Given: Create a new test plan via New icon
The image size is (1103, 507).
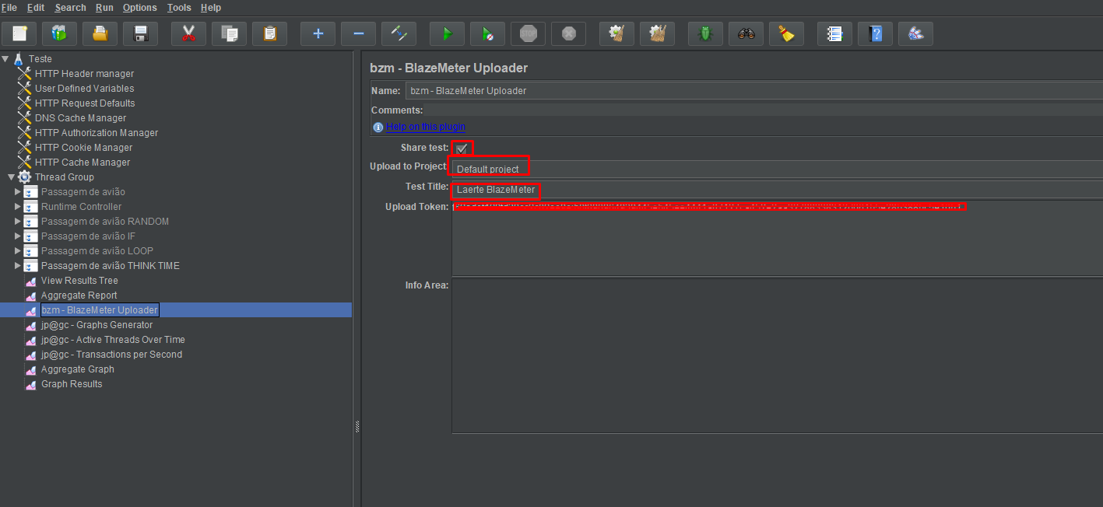Looking at the screenshot, I should (19, 33).
